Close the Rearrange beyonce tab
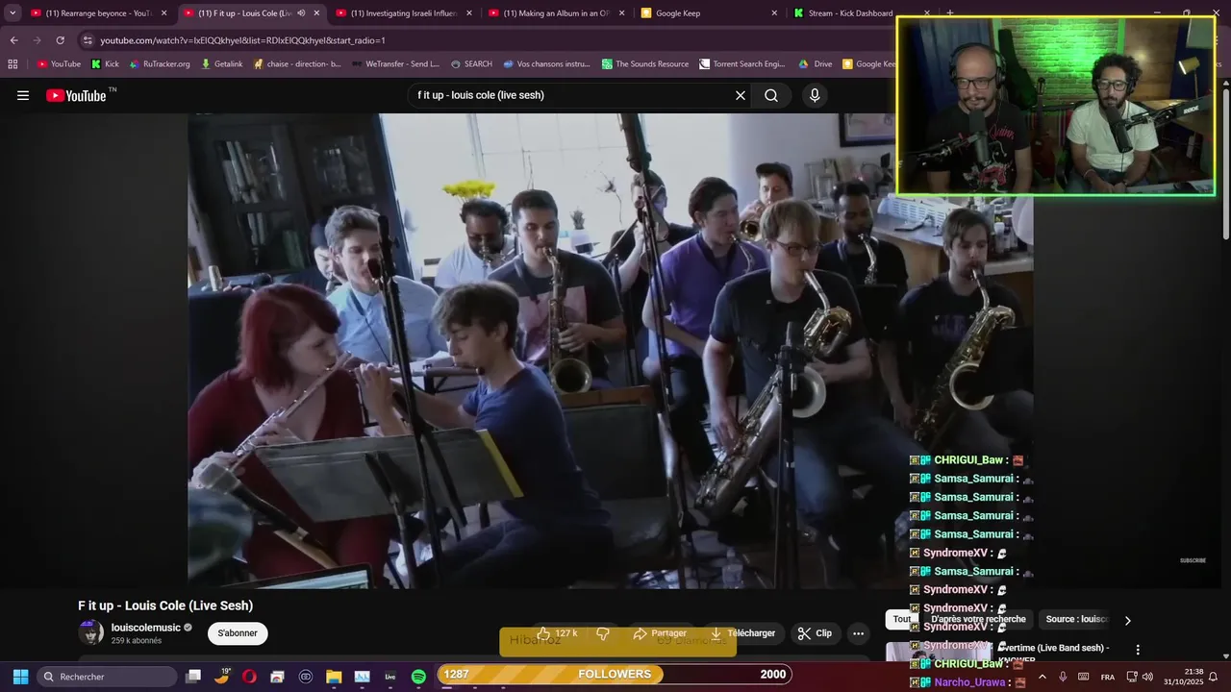This screenshot has width=1231, height=692. pyautogui.click(x=163, y=13)
